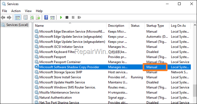Click gear icon of Microsoft iSCSI Initiator Service
Image resolution: width=197 pixels, height=104 pixels.
[x=37, y=47]
